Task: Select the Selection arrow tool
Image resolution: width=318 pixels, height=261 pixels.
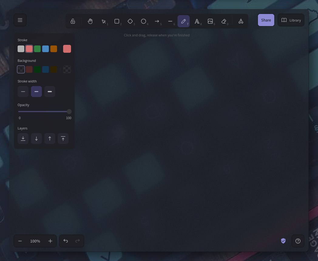Action: 104,21
